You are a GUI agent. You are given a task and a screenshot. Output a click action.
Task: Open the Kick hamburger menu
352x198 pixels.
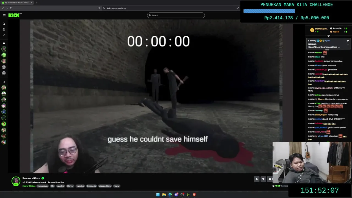(x=4, y=15)
